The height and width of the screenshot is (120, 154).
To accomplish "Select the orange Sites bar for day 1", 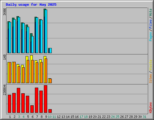I will 10,73.
